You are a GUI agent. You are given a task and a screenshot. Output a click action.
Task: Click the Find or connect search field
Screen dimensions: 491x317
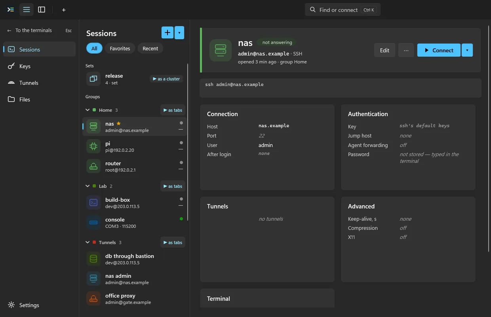pos(343,10)
